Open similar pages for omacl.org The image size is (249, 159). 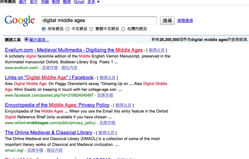[55, 150]
